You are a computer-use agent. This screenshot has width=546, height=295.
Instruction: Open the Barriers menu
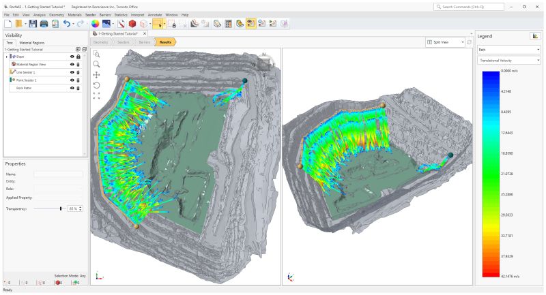[105, 15]
